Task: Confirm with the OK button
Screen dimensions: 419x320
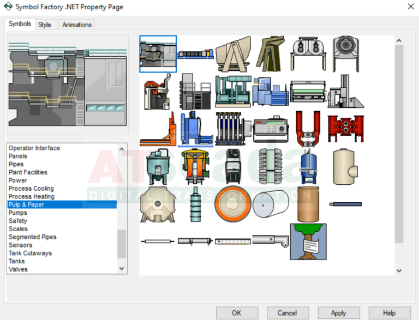Action: tap(236, 313)
